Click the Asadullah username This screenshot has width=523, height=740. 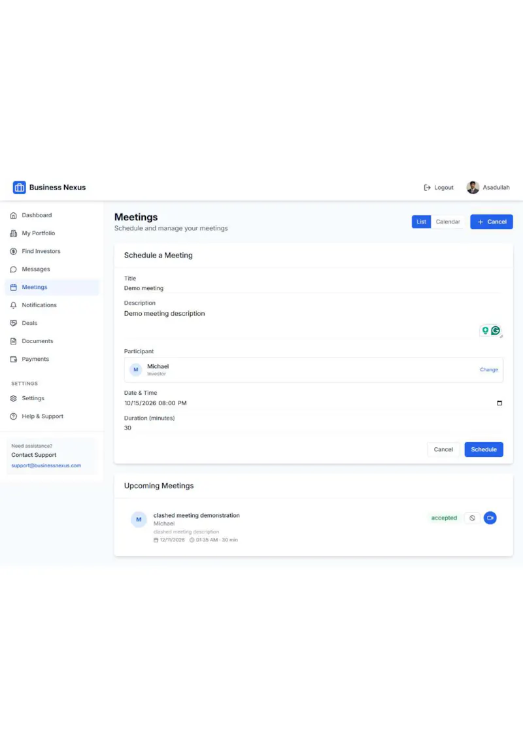tap(496, 188)
